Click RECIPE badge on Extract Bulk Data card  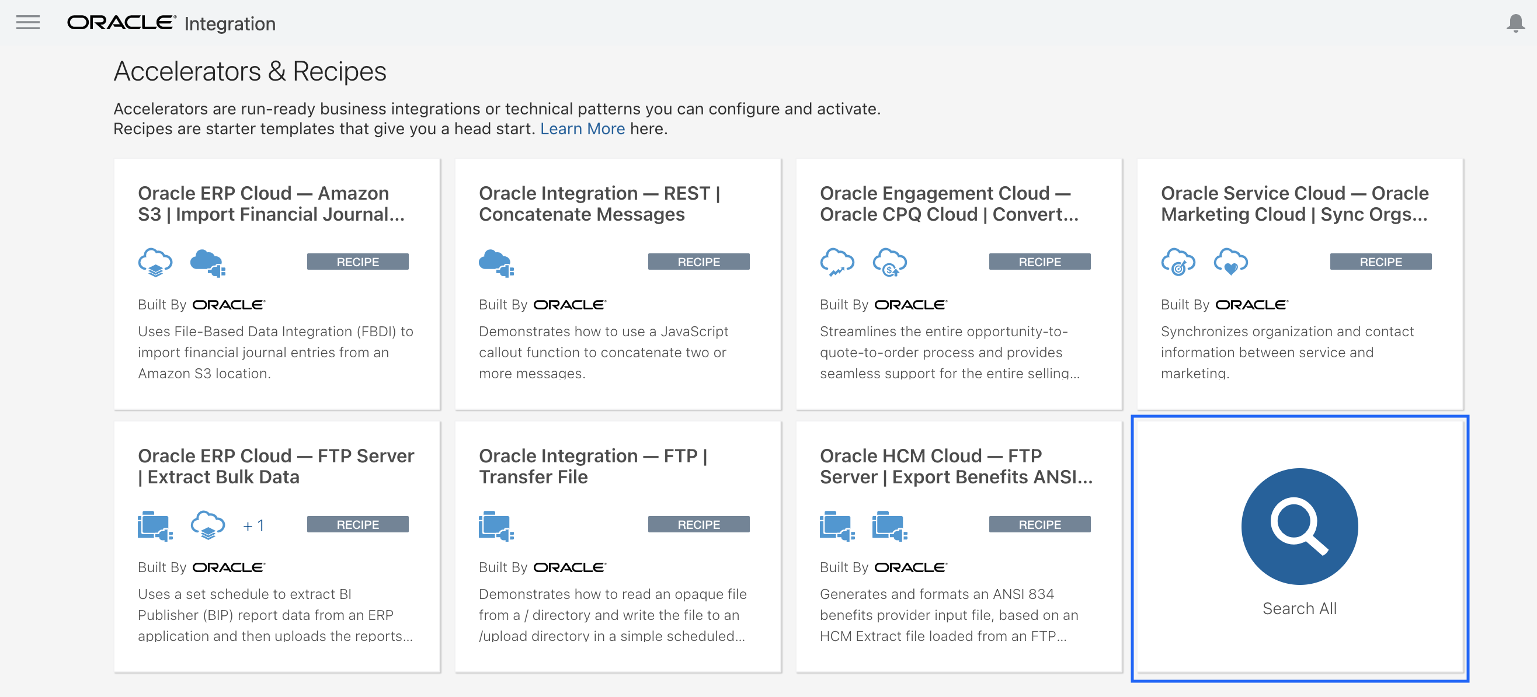(357, 525)
